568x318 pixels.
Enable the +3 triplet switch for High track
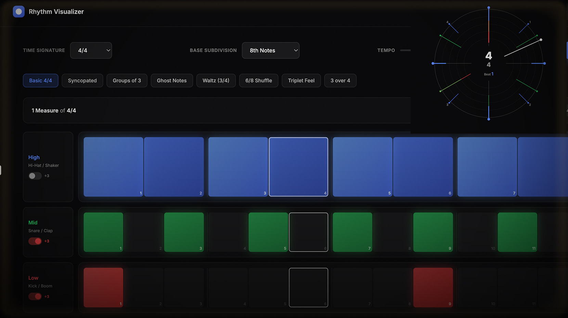pyautogui.click(x=35, y=176)
